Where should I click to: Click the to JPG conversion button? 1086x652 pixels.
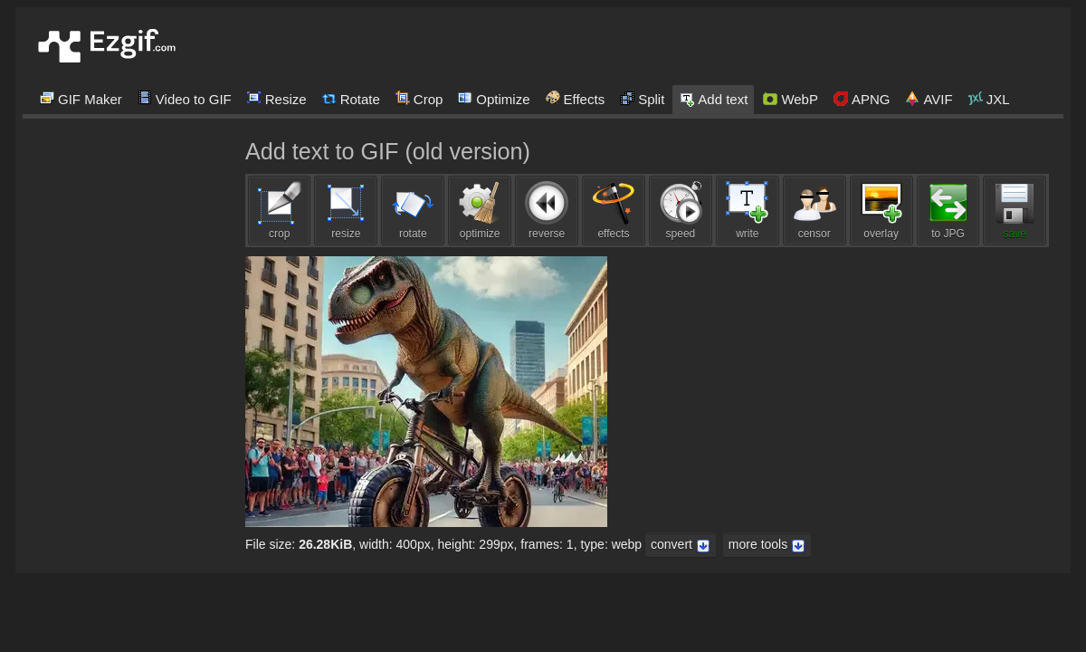(948, 210)
